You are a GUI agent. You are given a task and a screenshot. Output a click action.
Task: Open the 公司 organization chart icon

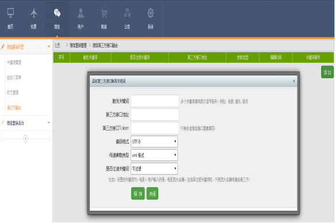pyautogui.click(x=127, y=13)
